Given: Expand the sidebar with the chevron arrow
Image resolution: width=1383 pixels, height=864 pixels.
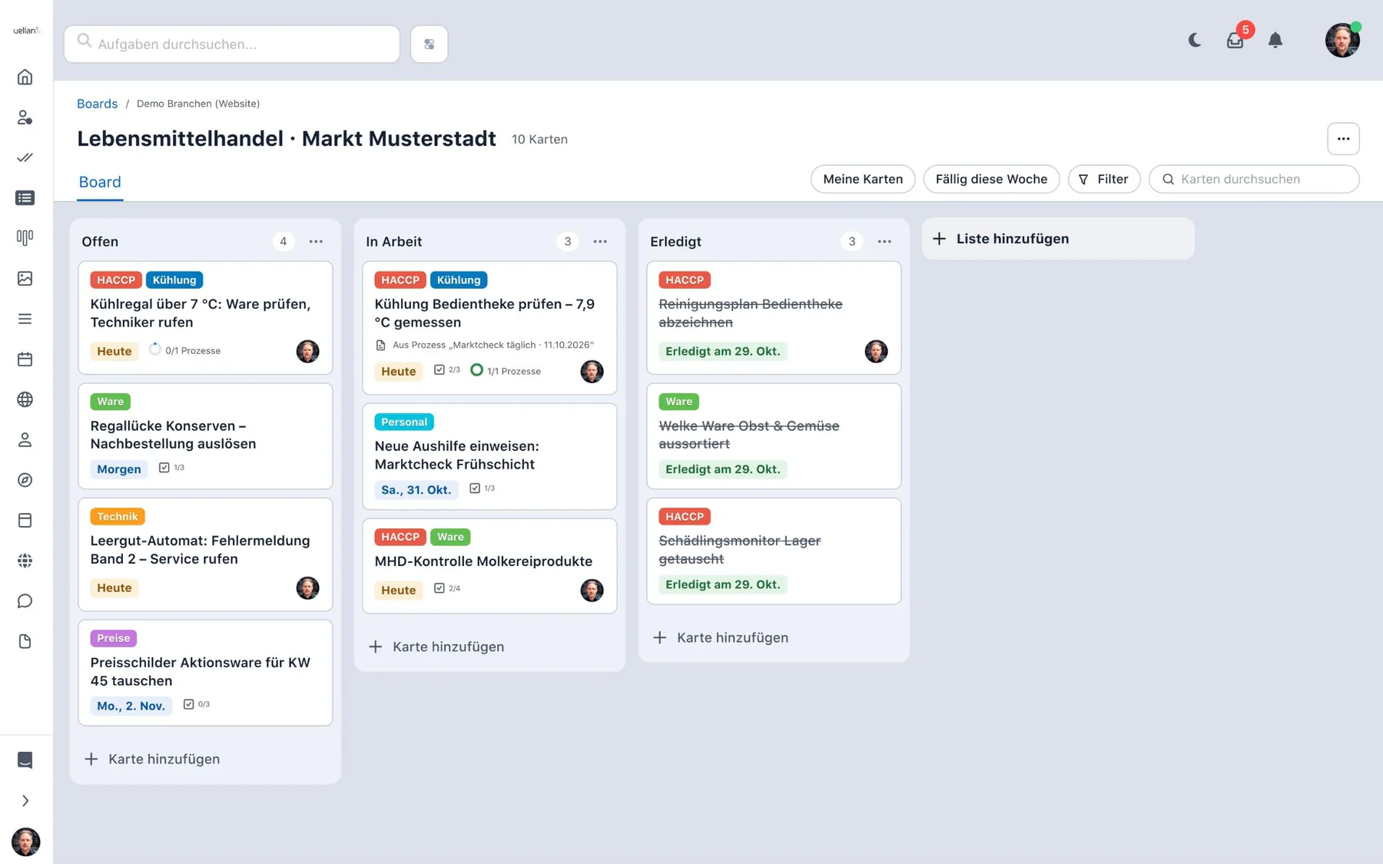Looking at the screenshot, I should tap(25, 800).
